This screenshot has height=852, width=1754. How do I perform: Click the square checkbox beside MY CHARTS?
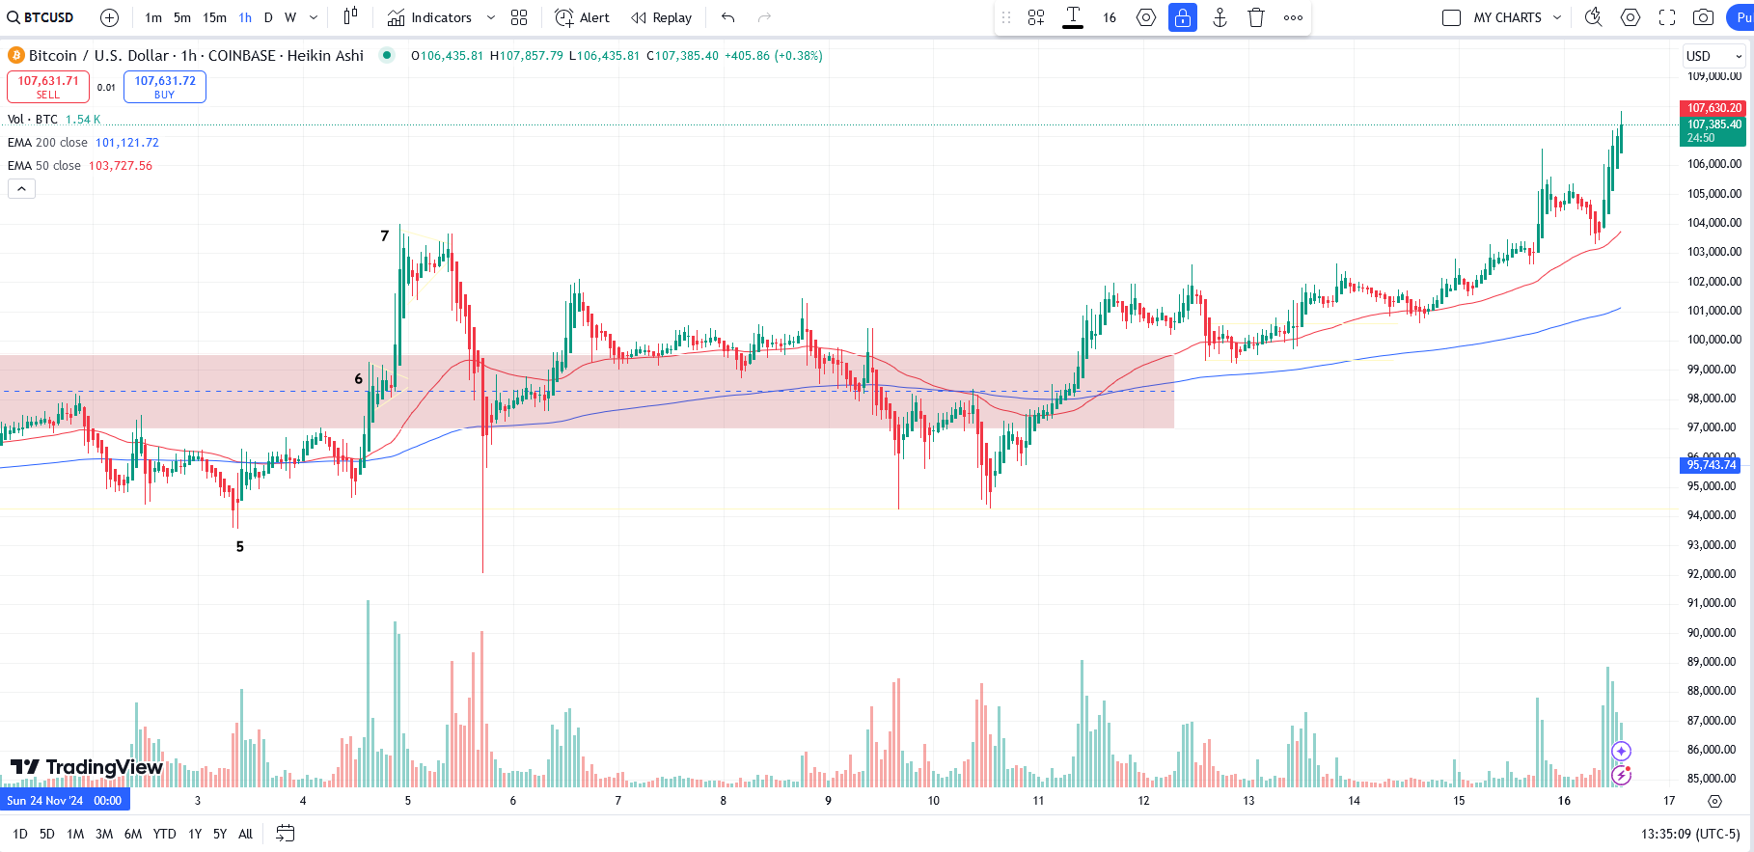1451,17
